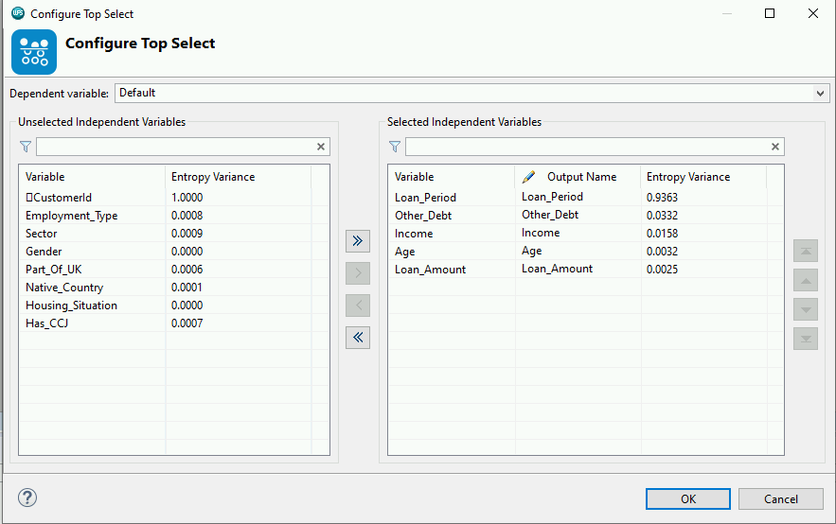Click the move up reorder button
The width and height of the screenshot is (836, 524).
point(806,280)
